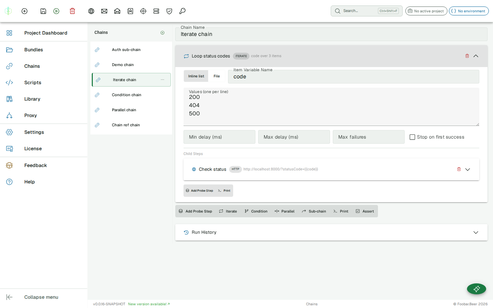Viewport: 493px width, 308px height.
Task: Open Iterate chain more options menu
Action: [162, 80]
